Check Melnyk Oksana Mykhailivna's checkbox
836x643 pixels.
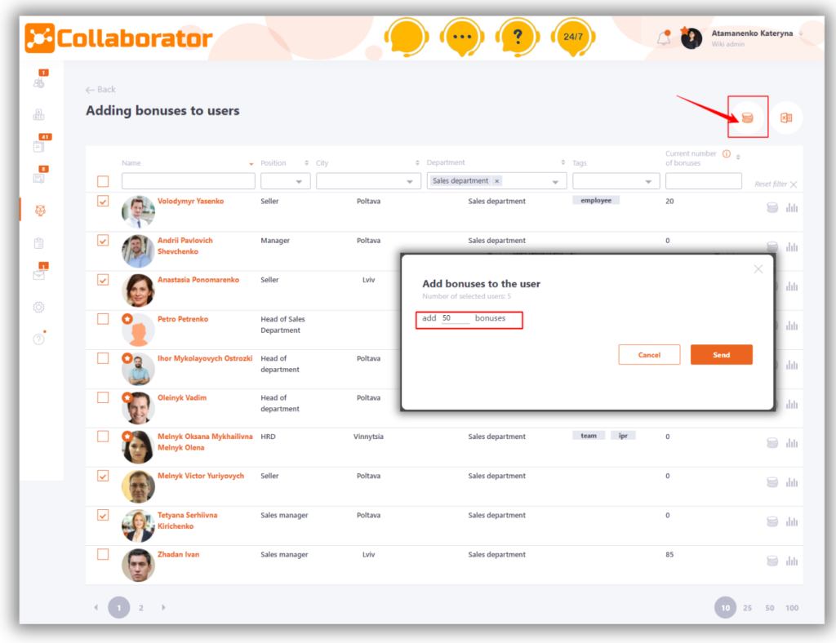point(103,437)
